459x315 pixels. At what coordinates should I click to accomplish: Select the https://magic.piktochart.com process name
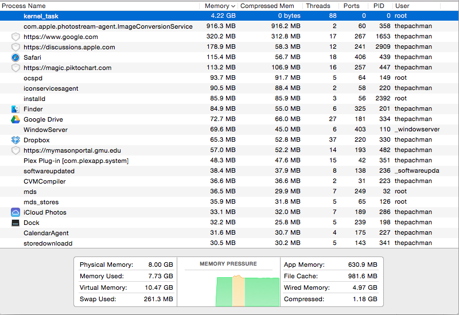[x=67, y=68]
